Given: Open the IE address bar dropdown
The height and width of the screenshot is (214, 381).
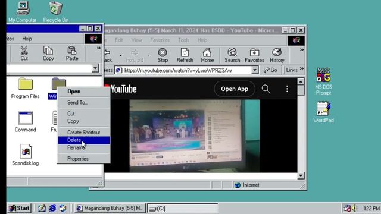Looking at the screenshot, I should tap(254, 70).
